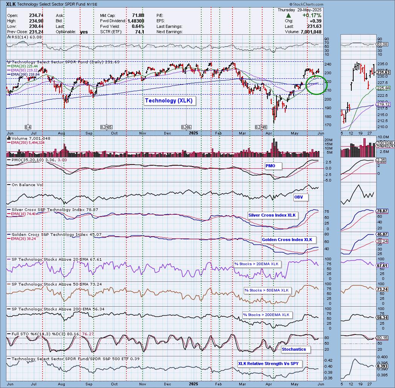Click the Fwd Dividend value 1.48308
Image resolution: width=395 pixels, height=388 pixels.
pos(136,21)
